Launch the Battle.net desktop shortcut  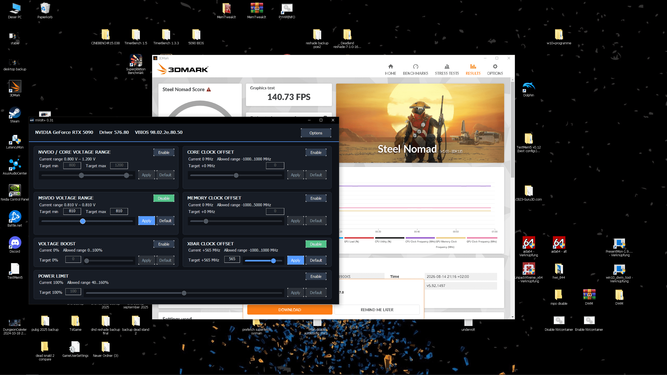(x=15, y=219)
